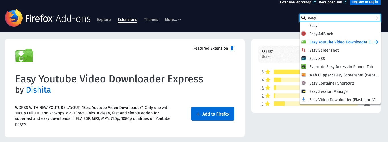Click the search magnifier icon
Screen dimensions: 388x142
tap(304, 18)
